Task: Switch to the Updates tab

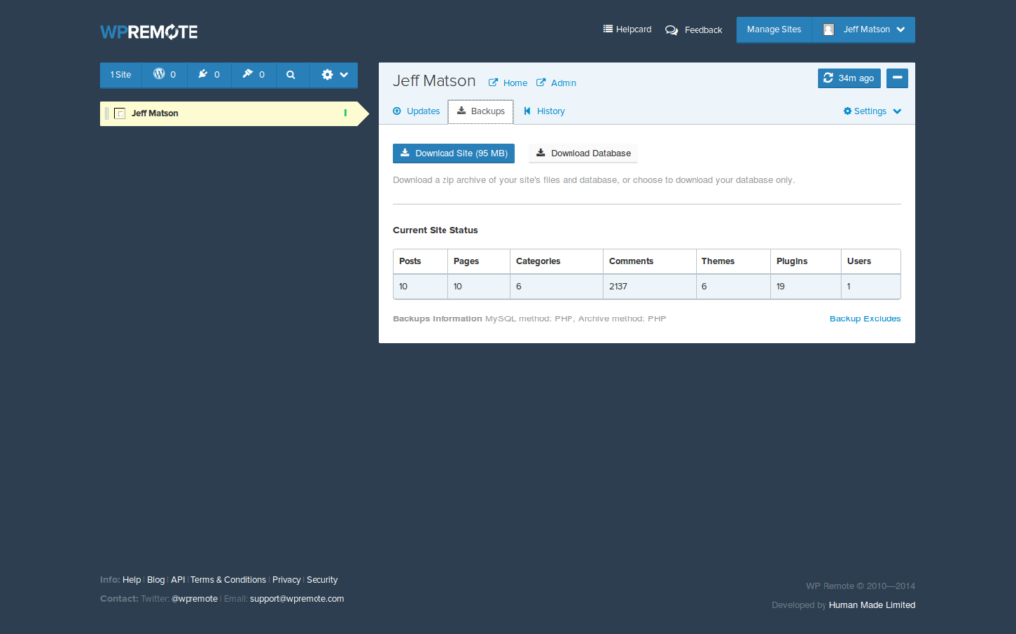Action: tap(416, 111)
